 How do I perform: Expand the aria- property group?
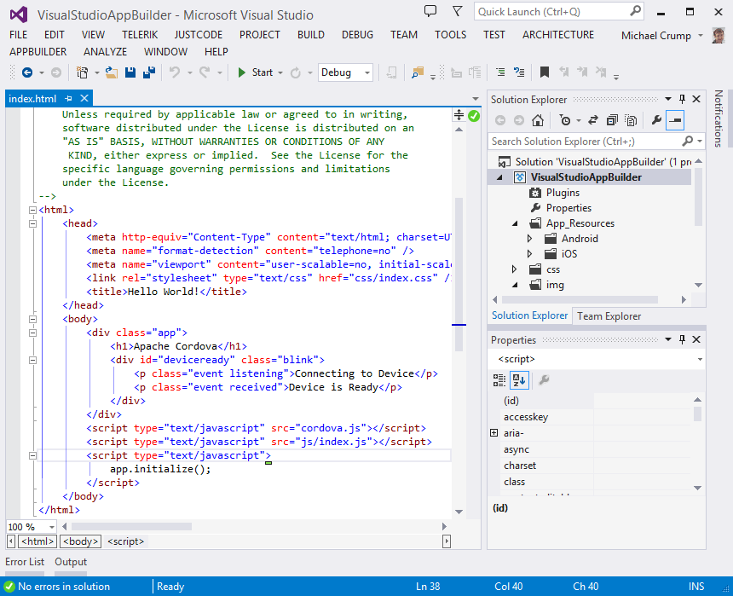(493, 433)
